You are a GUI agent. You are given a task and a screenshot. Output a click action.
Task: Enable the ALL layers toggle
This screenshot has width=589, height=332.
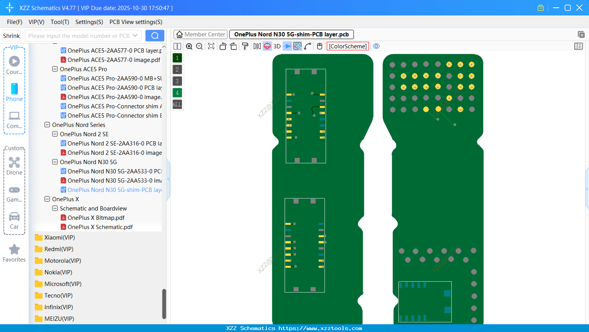coord(177,104)
